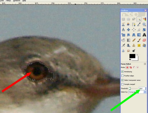Viewport: 148px width, 113px height.
Task: Open the black foreground color swatch
Action: pyautogui.click(x=132, y=56)
